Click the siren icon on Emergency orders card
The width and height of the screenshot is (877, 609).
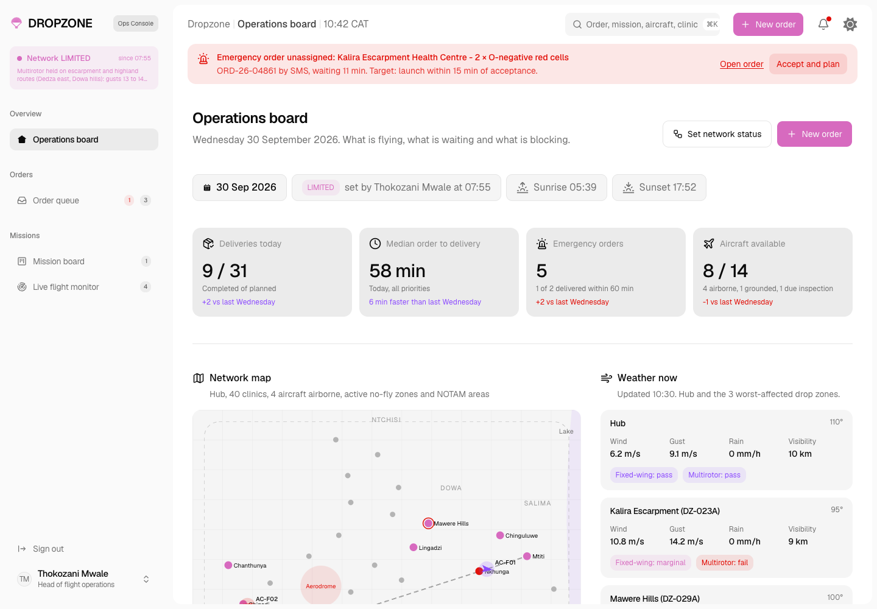pos(542,244)
